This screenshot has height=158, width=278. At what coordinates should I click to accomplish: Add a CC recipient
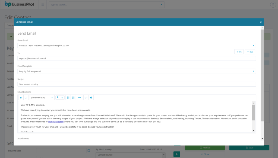(239, 52)
